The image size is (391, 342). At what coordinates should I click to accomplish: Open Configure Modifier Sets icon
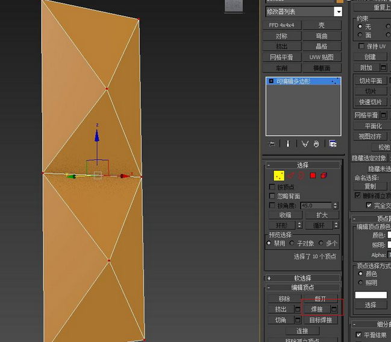pos(333,144)
